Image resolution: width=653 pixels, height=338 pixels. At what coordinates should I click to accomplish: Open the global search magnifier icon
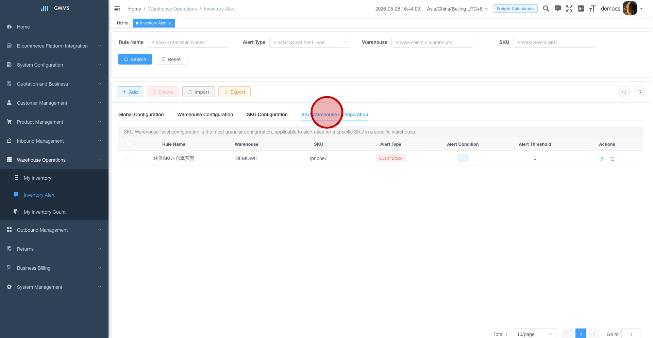coord(546,8)
